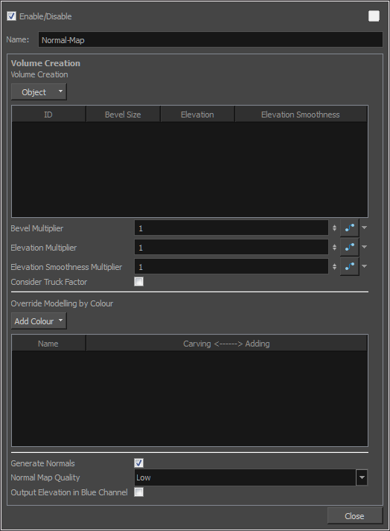The height and width of the screenshot is (531, 390).
Task: Click the Close button
Action: tap(355, 516)
